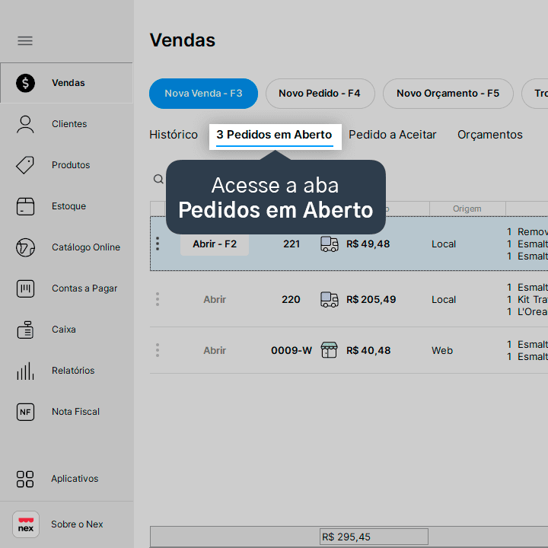
Task: Click the Contas a Pagar barcode icon
Action: [x=26, y=288]
